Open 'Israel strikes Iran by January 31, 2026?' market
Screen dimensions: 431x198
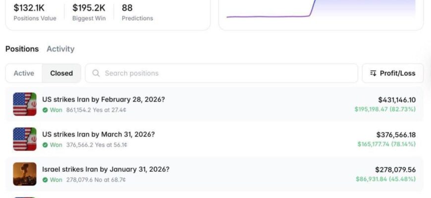point(106,169)
